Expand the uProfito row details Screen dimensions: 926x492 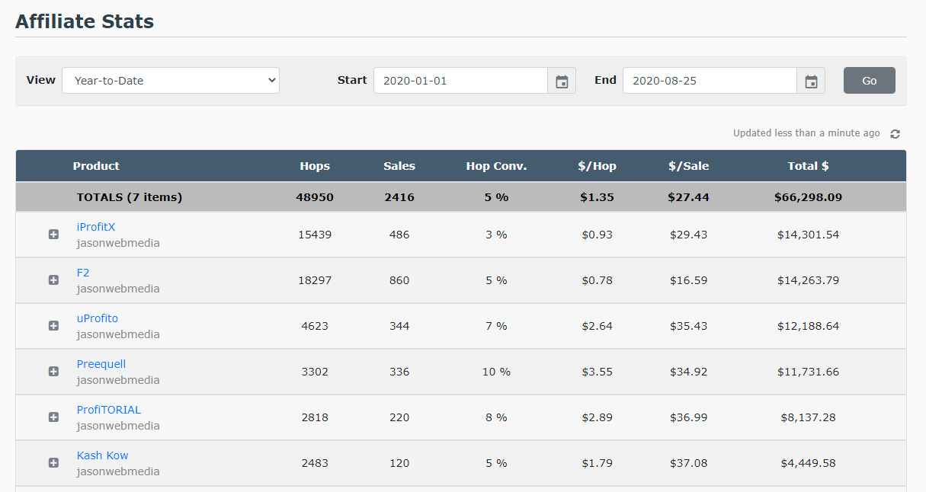pyautogui.click(x=53, y=326)
